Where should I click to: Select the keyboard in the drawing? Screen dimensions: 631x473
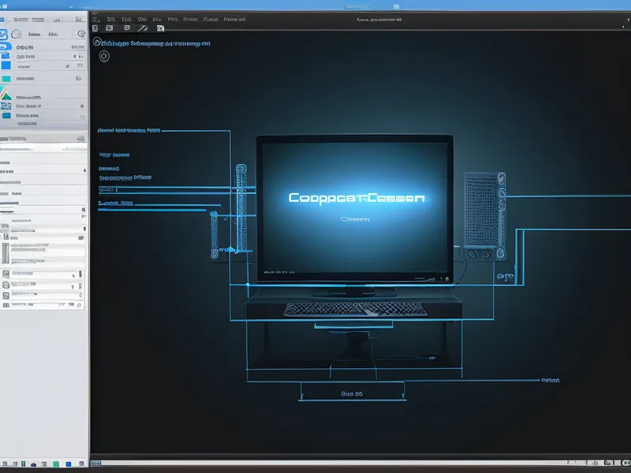point(355,309)
